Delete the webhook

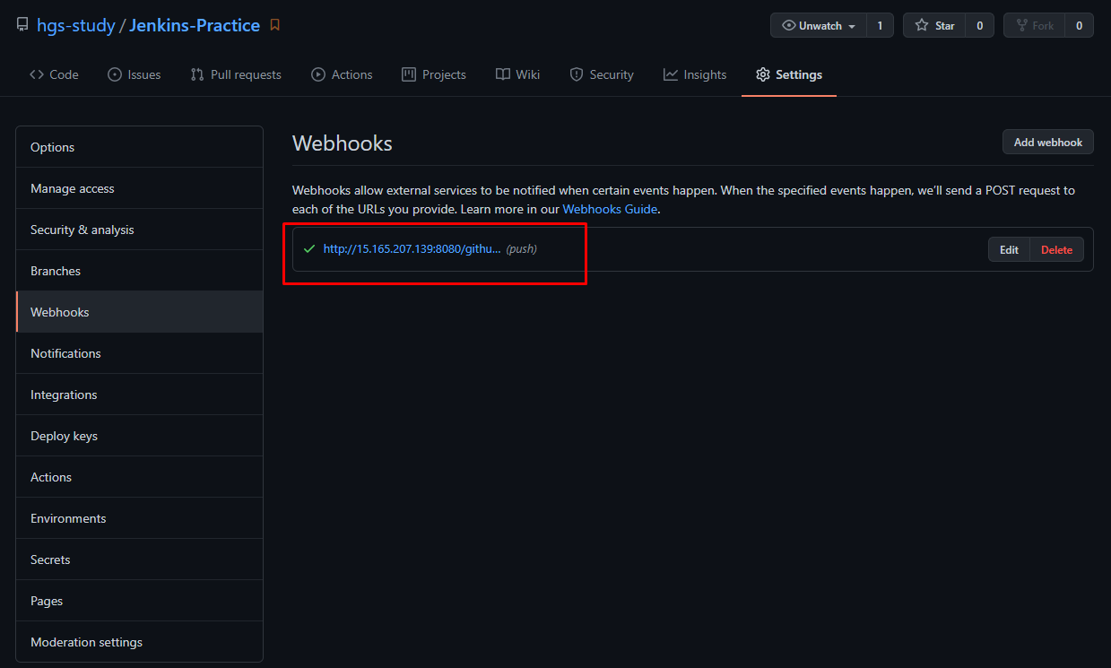point(1056,250)
